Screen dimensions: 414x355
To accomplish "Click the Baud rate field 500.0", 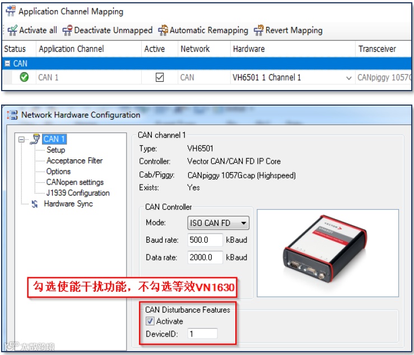I will click(x=205, y=240).
